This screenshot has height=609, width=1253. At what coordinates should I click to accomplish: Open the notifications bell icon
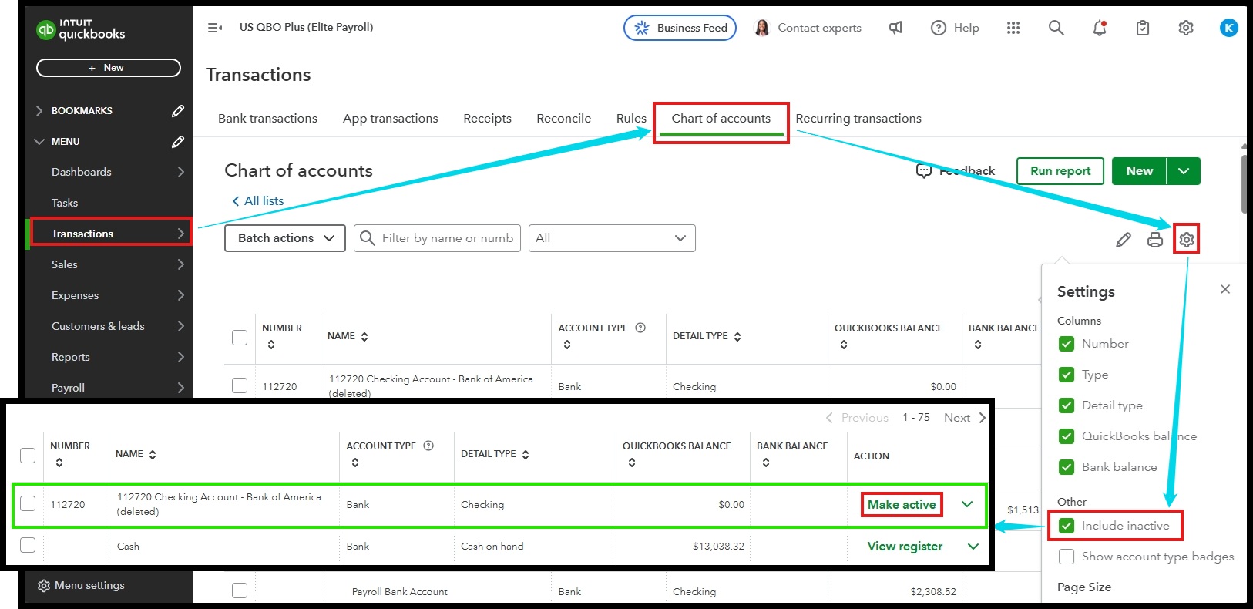tap(1100, 28)
